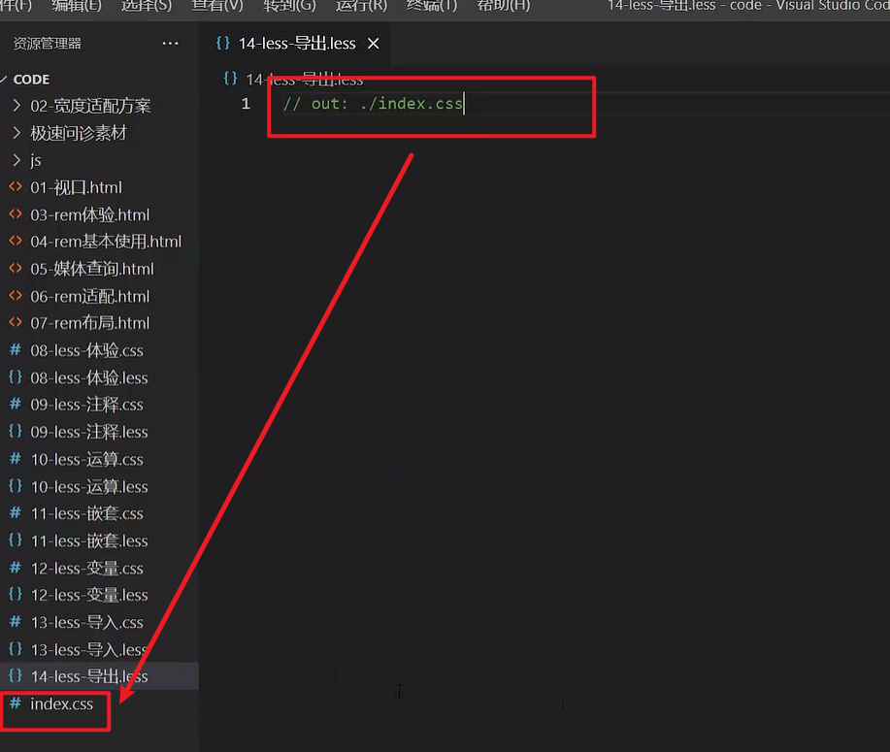
Task: Open the 01-视口.html file
Action: [76, 187]
